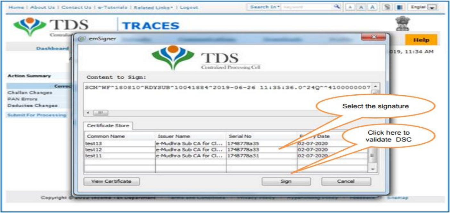450x213 pixels.
Task: Click the Logout link
Action: point(189,7)
